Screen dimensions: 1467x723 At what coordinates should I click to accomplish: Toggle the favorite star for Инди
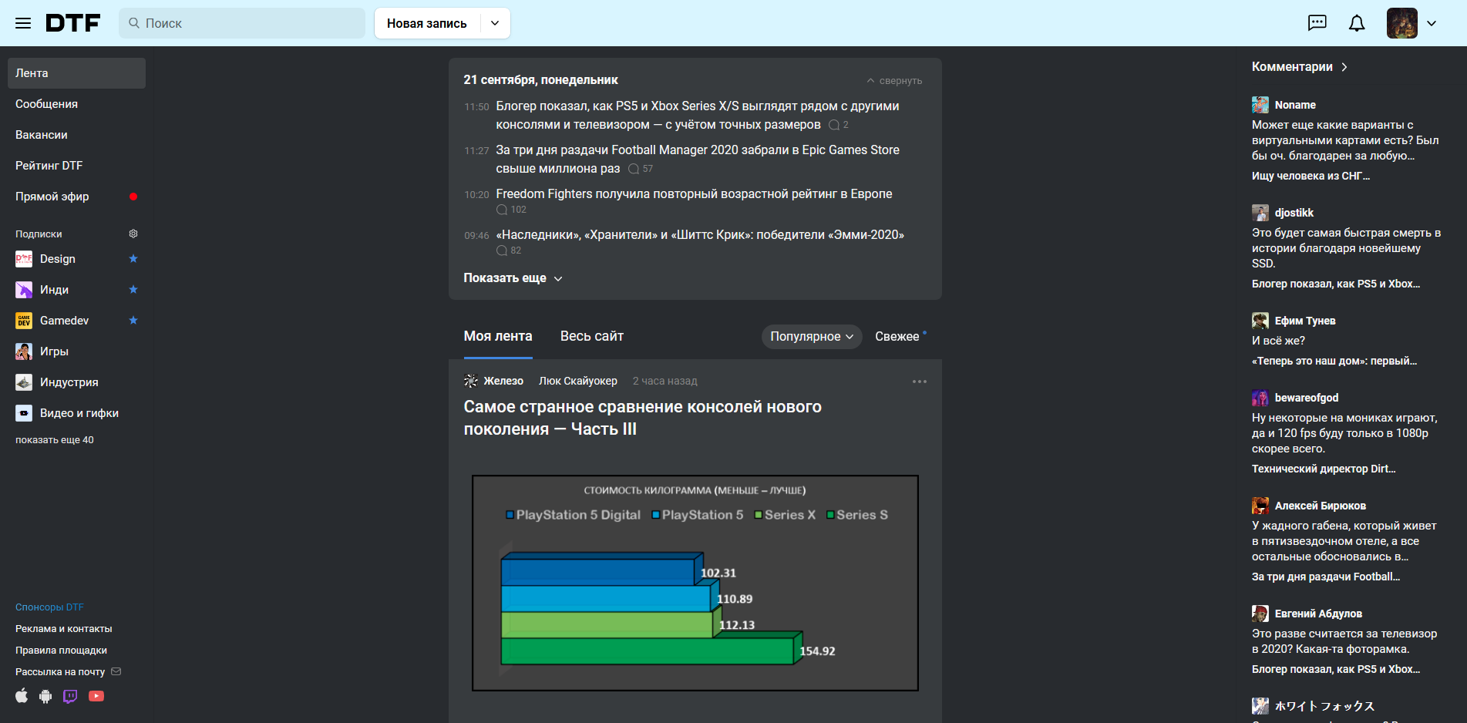pos(133,290)
